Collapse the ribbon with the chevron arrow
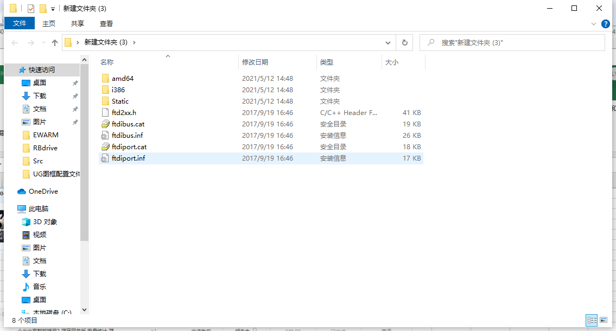Image resolution: width=616 pixels, height=331 pixels. [594, 23]
